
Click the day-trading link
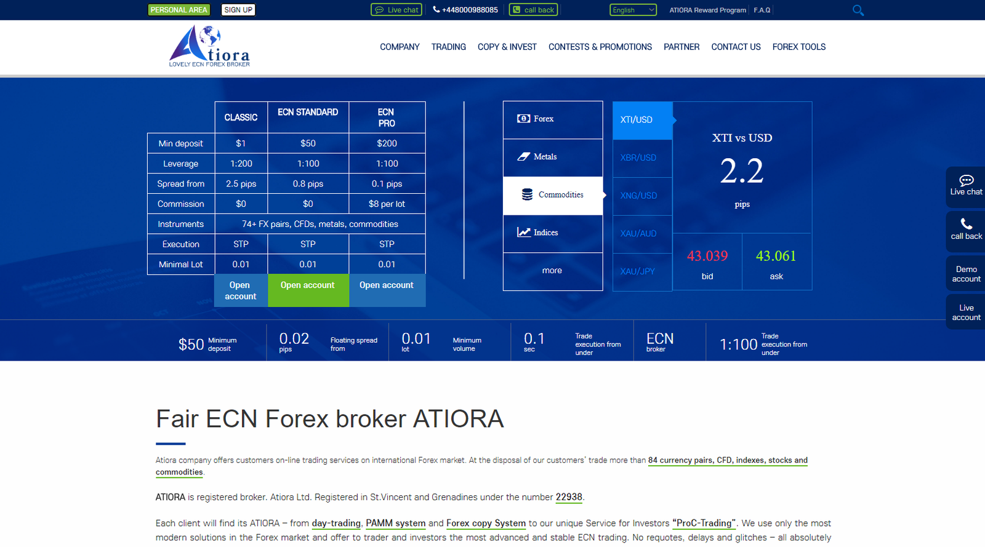pyautogui.click(x=336, y=523)
